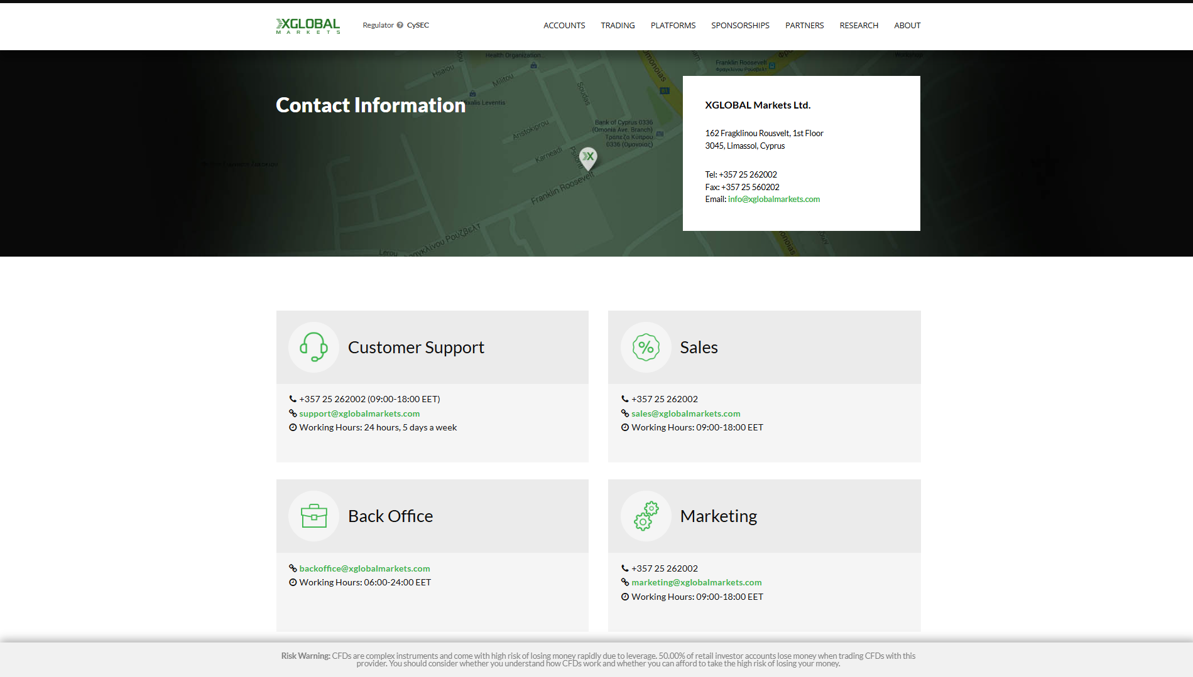
Task: Click the XGlobal Markets logo
Action: point(308,26)
